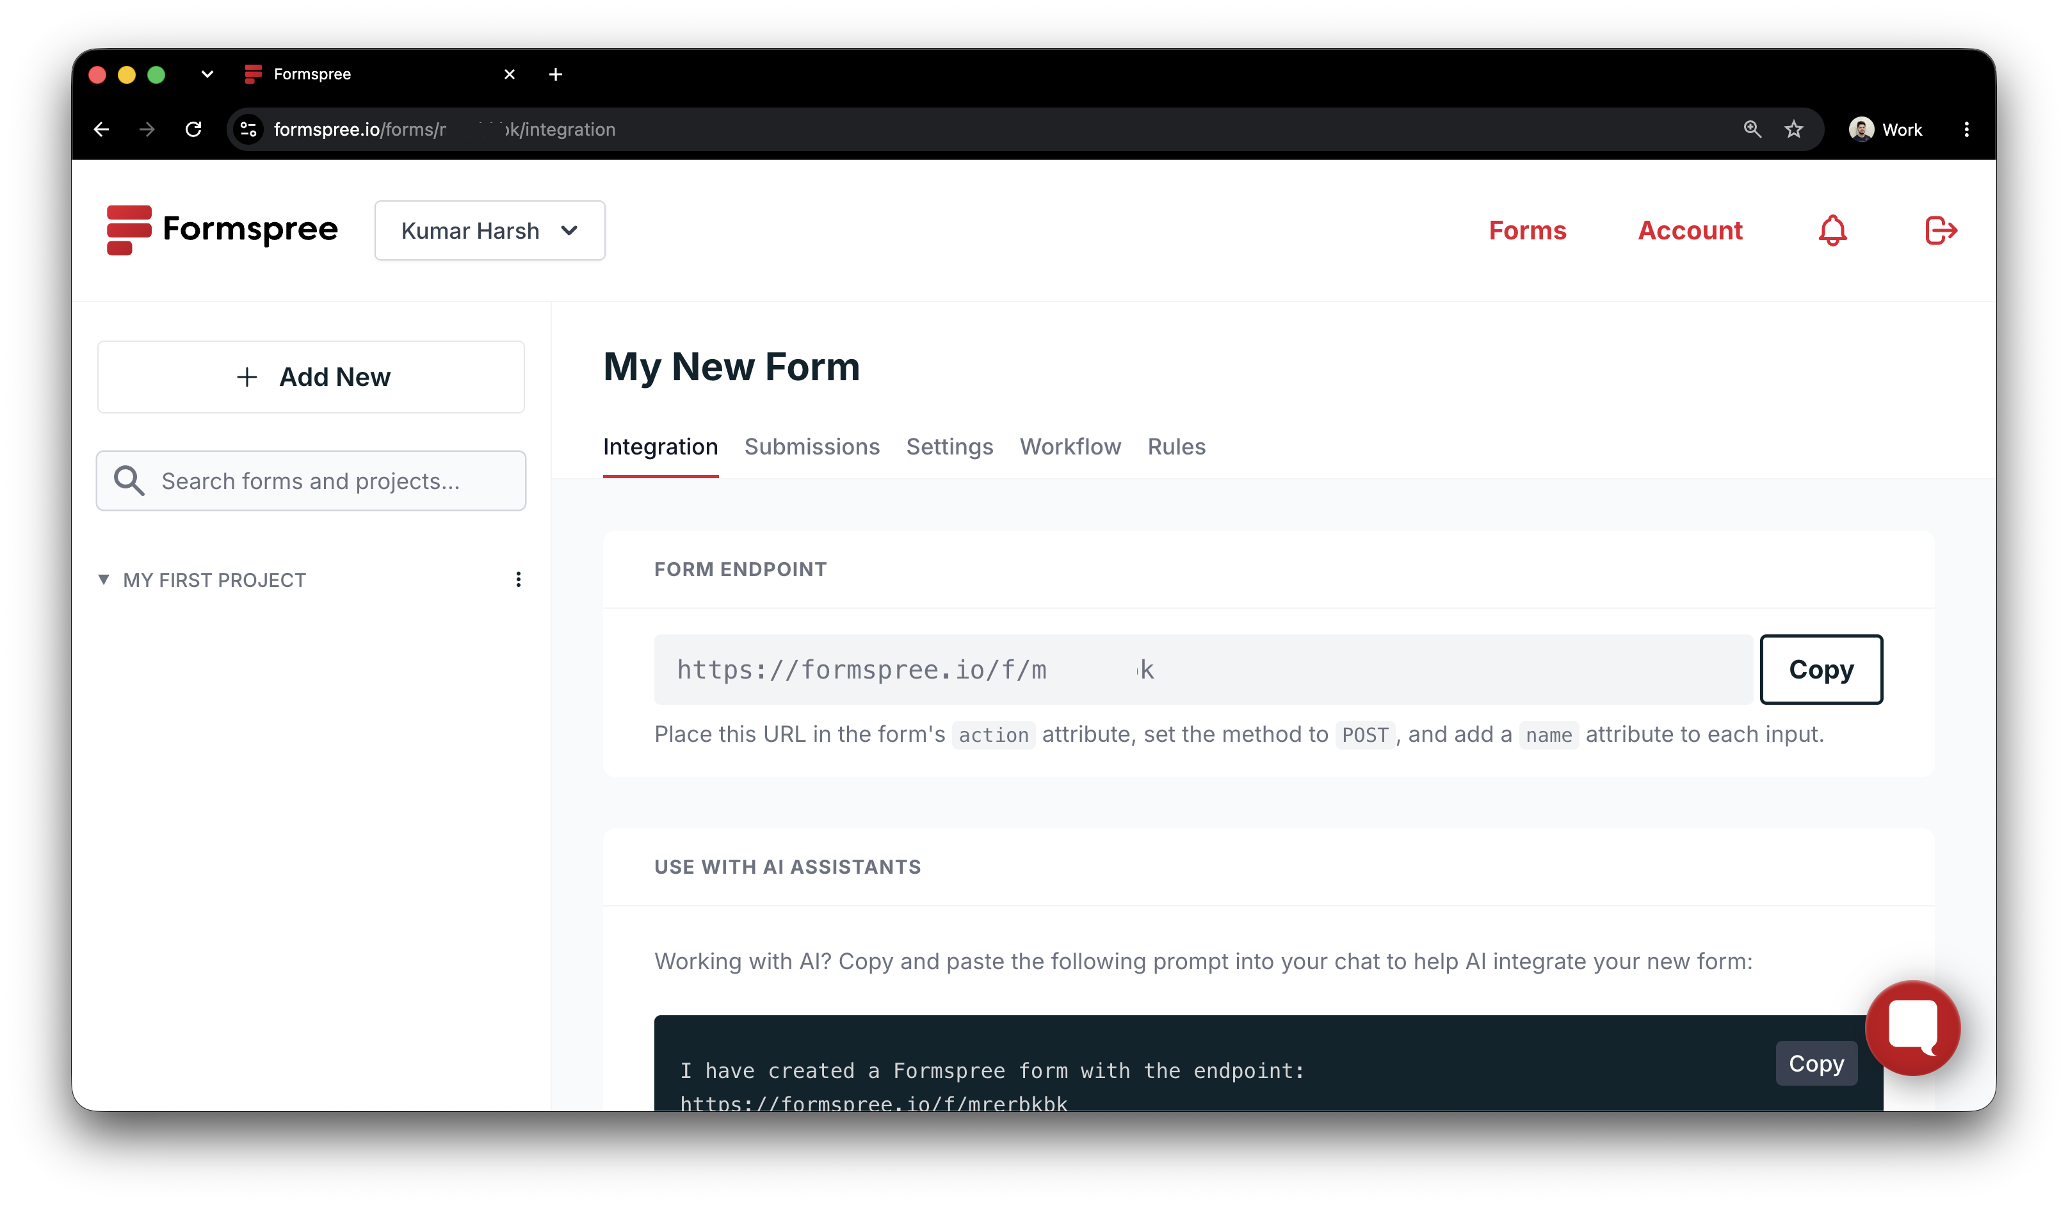
Task: Open a new browser tab
Action: point(556,75)
